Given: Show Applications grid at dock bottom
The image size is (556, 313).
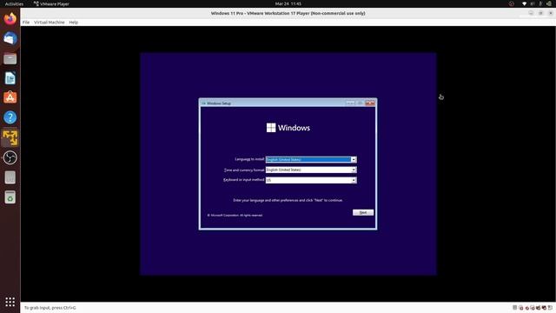Looking at the screenshot, I should tap(10, 302).
